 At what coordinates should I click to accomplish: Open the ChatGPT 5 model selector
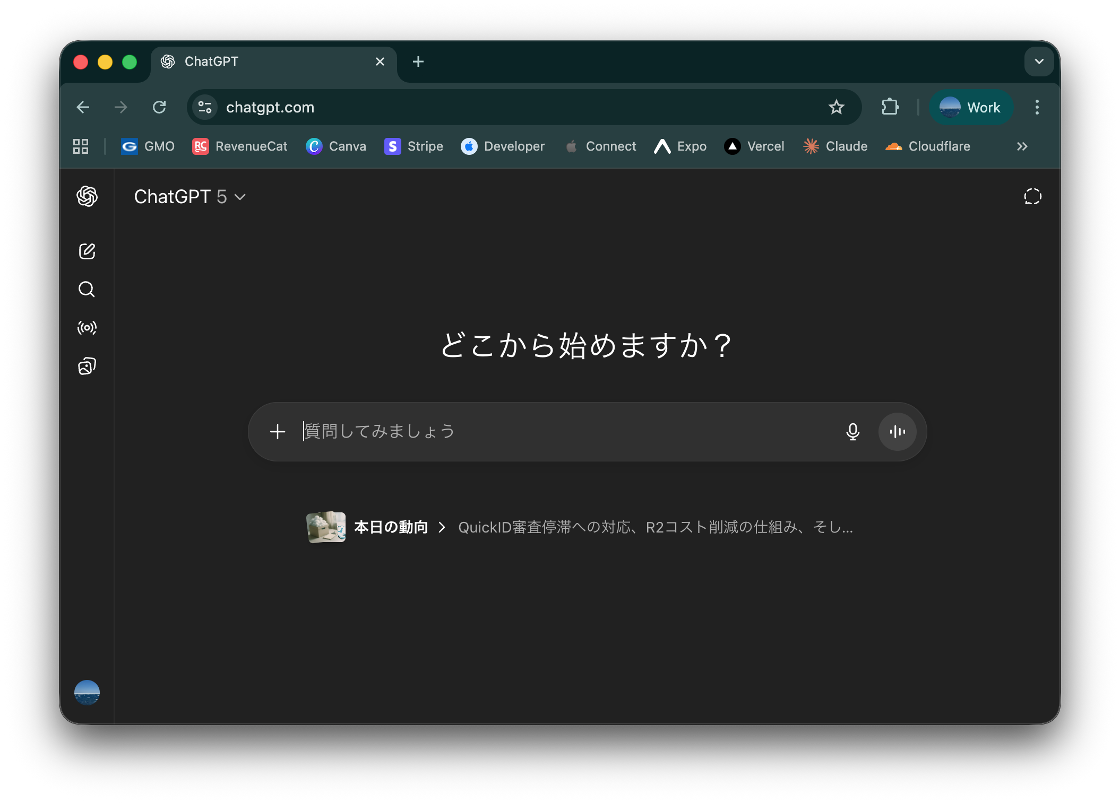[189, 197]
